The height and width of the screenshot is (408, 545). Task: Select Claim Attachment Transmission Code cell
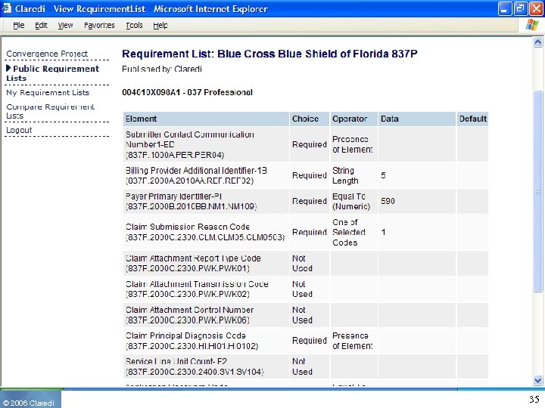pyautogui.click(x=206, y=289)
